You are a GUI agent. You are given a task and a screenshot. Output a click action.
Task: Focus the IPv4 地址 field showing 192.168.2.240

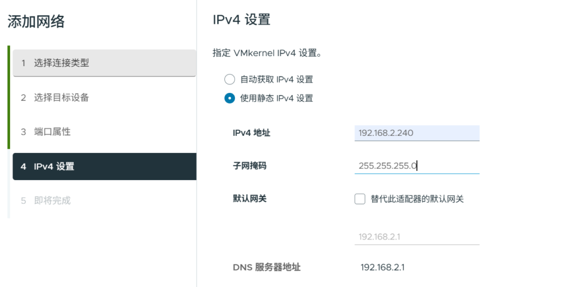pyautogui.click(x=417, y=133)
